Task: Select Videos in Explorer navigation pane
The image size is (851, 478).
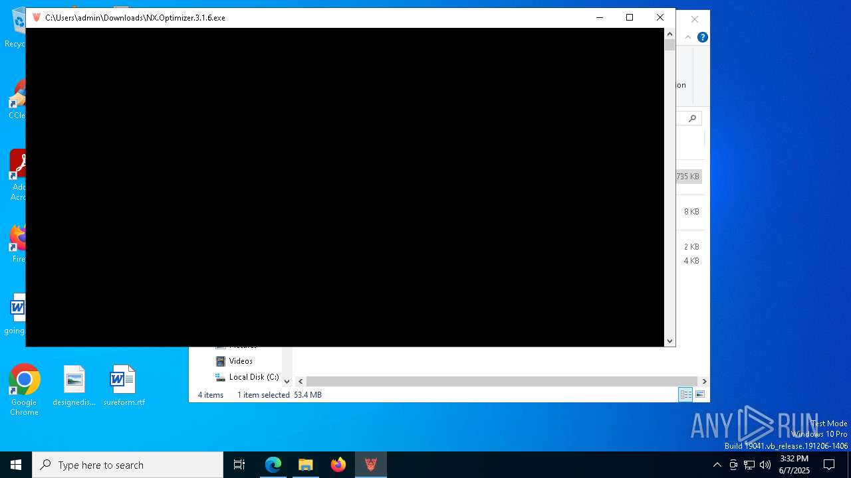Action: [241, 361]
